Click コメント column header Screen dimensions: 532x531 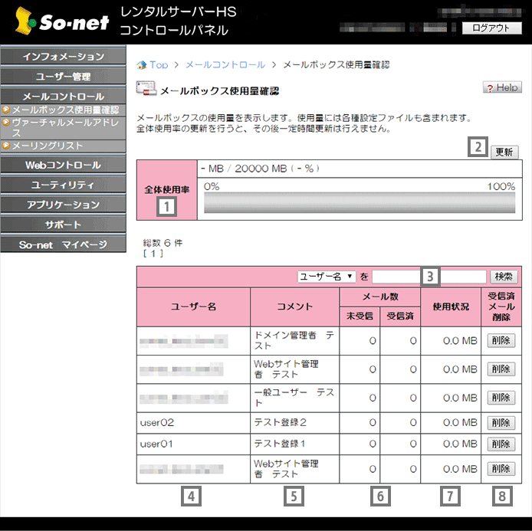[x=294, y=306]
